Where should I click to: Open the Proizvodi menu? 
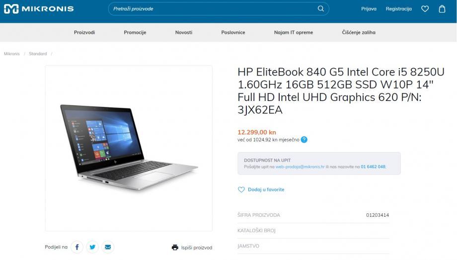coord(84,32)
